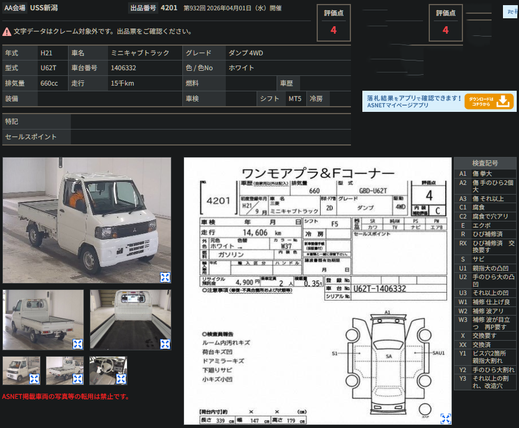This screenshot has width=519, height=428.
Task: Click the orange ダウンロードはコチラから button
Action: [x=489, y=101]
